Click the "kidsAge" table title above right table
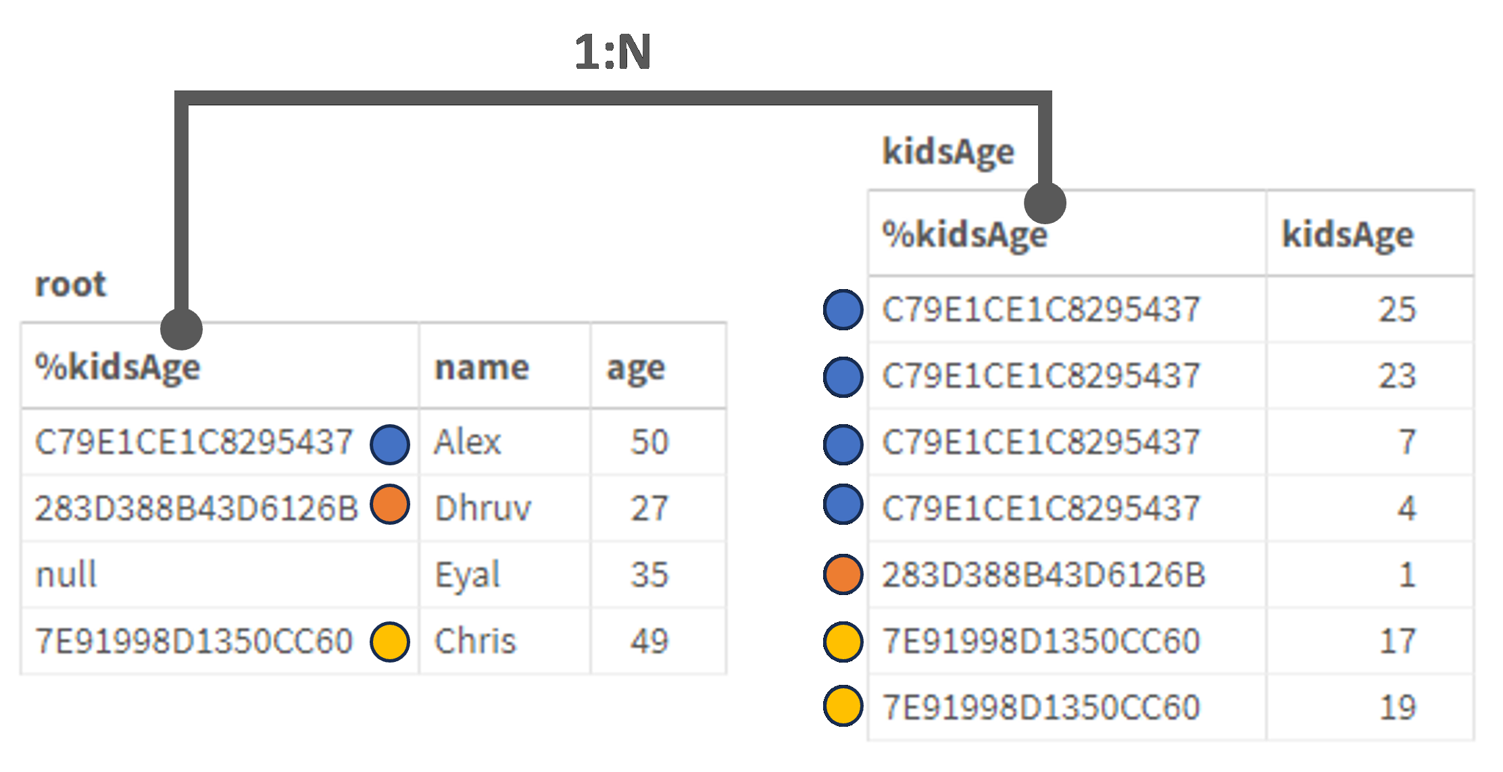Screen dimensions: 1503x772 (948, 151)
